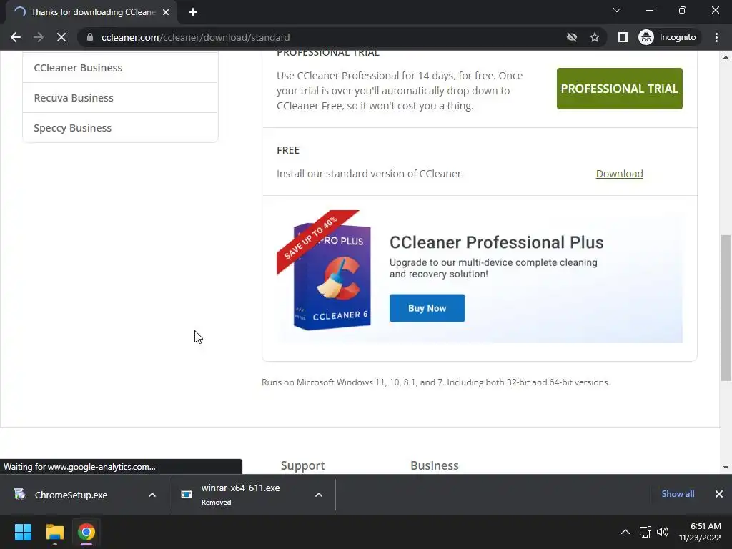Show all downloads

click(678, 494)
